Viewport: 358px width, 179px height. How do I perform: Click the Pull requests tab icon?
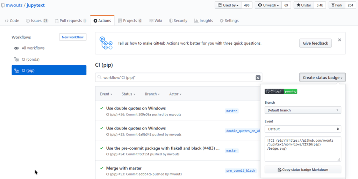tap(57, 21)
